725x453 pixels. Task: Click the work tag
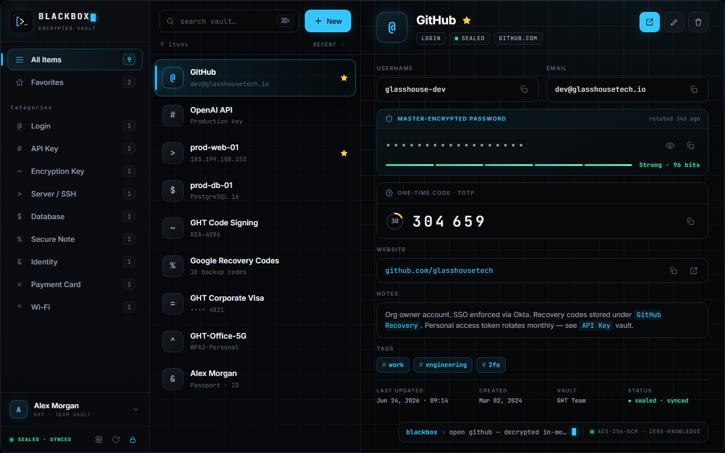[393, 365]
